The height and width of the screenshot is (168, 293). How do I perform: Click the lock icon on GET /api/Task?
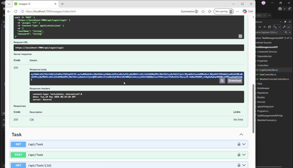coord(239,144)
